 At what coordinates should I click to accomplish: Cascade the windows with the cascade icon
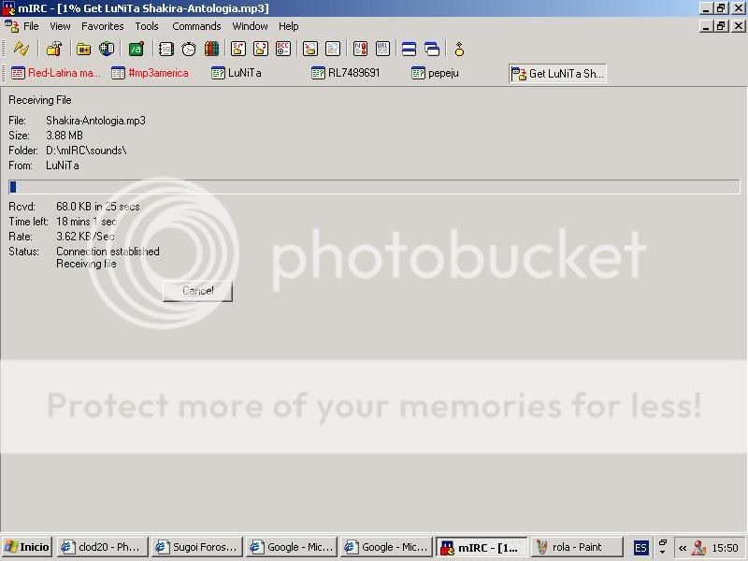pos(432,49)
